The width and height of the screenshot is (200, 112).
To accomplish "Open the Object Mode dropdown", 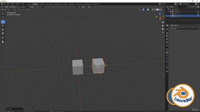I will (x=7, y=10).
